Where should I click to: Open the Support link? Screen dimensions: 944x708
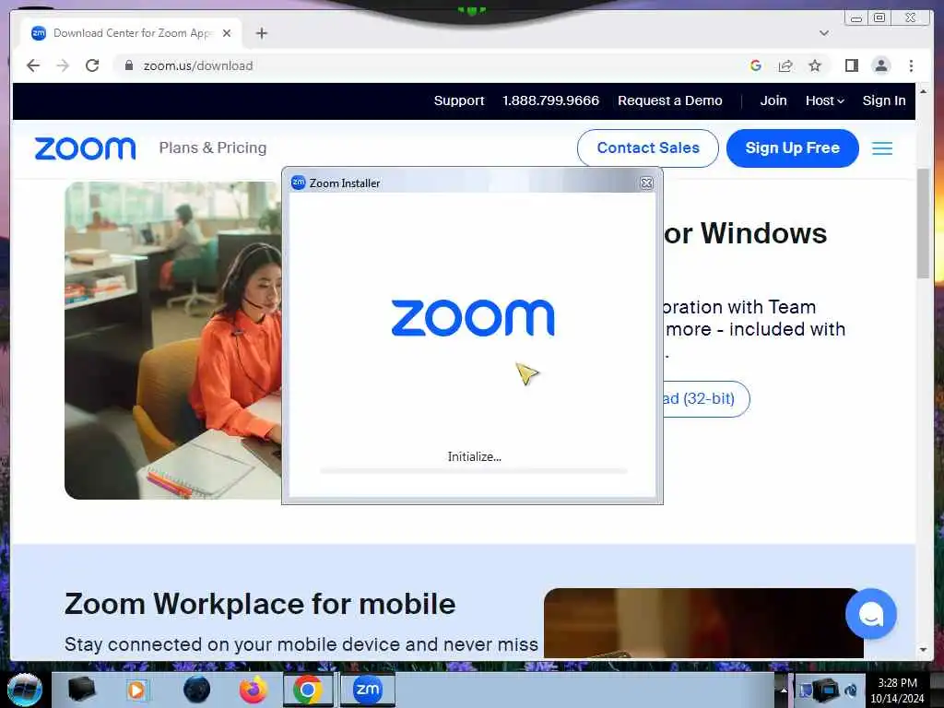click(x=459, y=100)
